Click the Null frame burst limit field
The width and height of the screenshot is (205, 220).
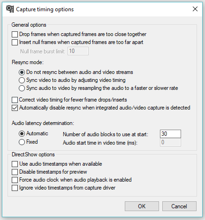click(x=78, y=51)
